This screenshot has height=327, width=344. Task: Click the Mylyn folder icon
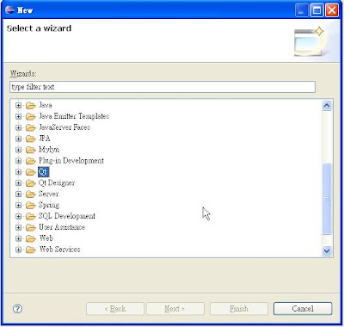30,150
